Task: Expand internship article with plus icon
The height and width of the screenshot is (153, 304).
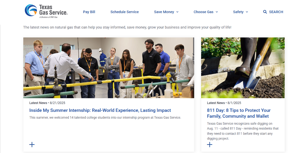Action: click(32, 144)
